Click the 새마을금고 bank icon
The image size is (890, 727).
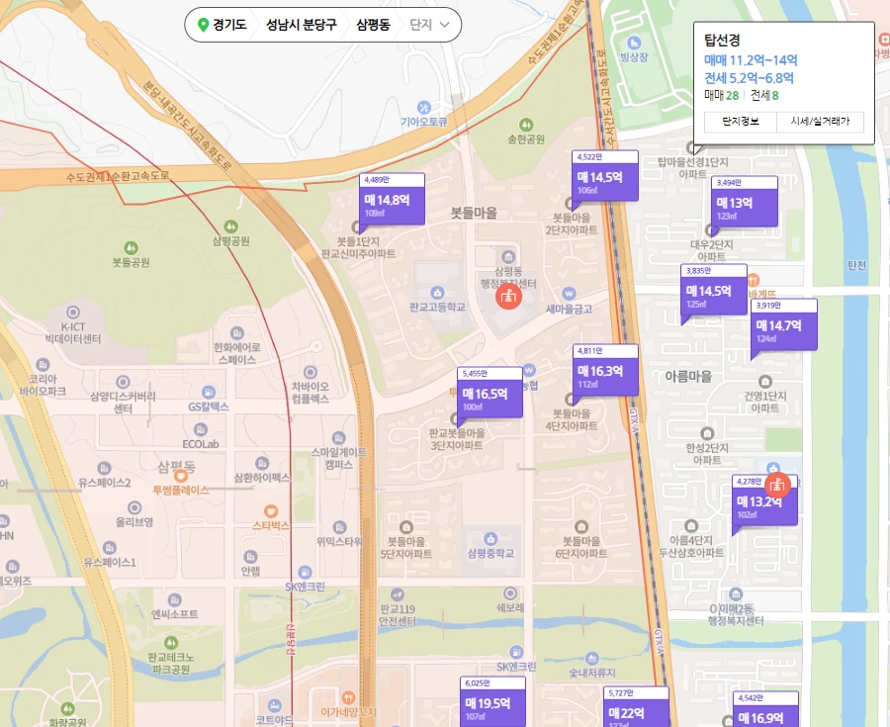click(569, 294)
